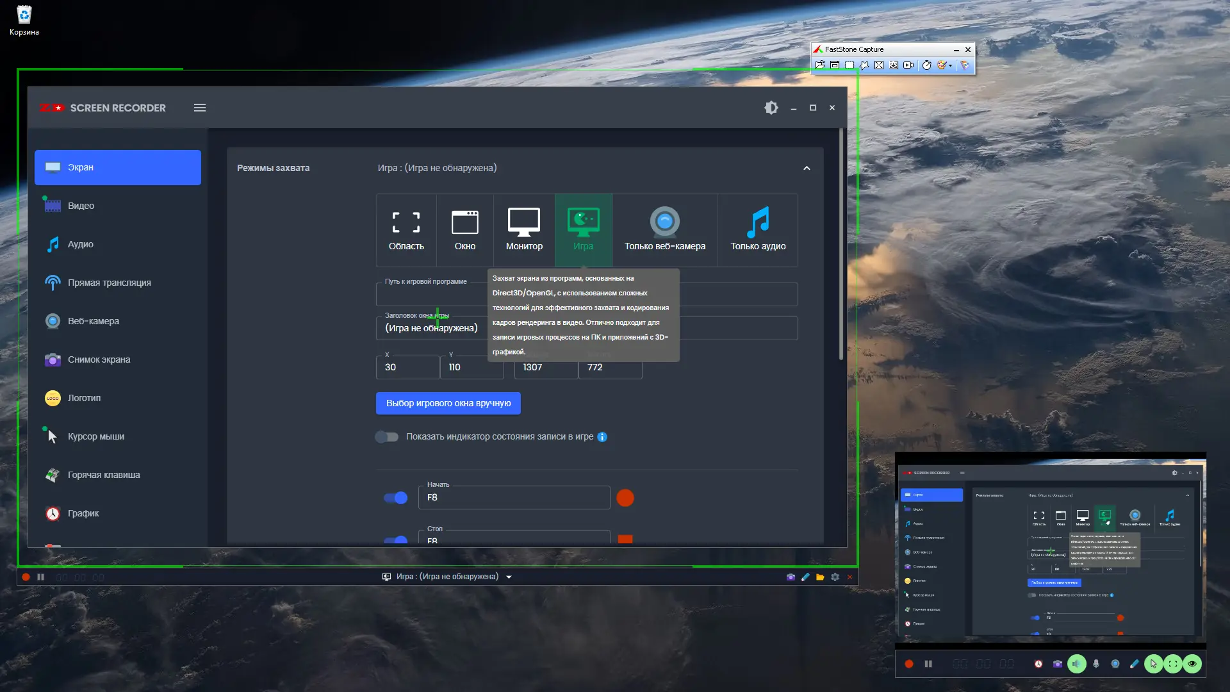Click the theme brightness icon in title bar
This screenshot has height=692, width=1230.
click(771, 108)
